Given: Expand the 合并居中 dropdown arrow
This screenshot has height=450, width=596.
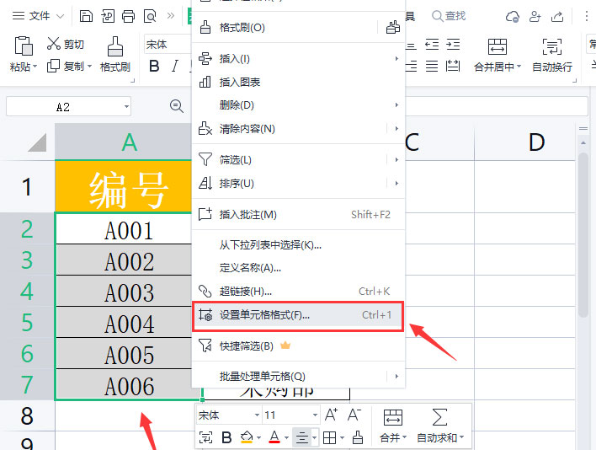Looking at the screenshot, I should point(519,67).
